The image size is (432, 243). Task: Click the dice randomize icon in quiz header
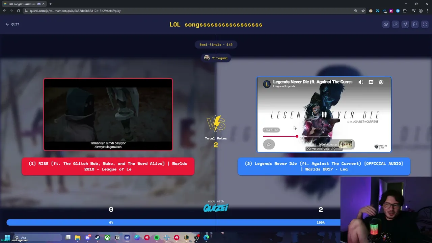(x=396, y=24)
